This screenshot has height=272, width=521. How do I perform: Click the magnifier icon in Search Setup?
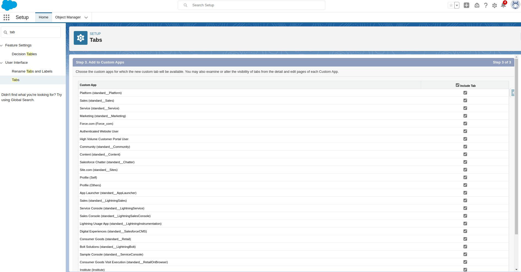[x=186, y=5]
